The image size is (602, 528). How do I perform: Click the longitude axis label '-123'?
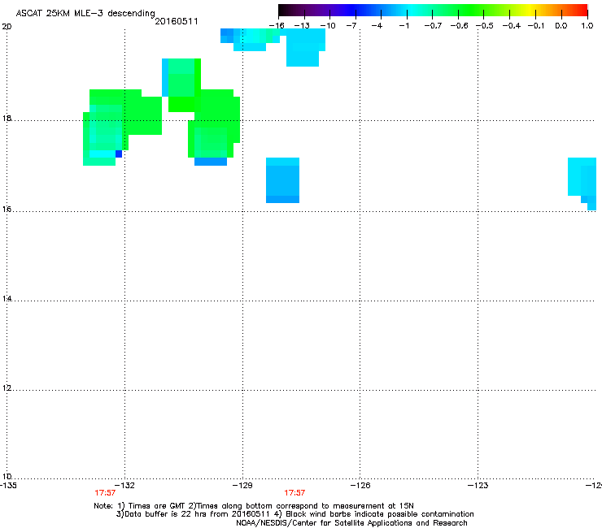coord(478,486)
